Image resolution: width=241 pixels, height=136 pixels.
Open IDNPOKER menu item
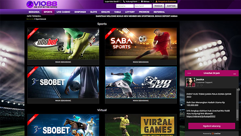coord(80,12)
